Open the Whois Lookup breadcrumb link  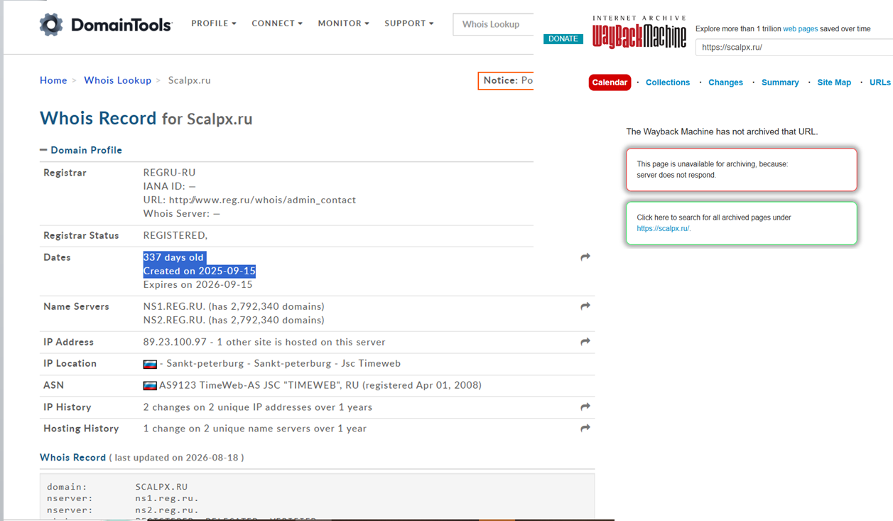point(118,80)
